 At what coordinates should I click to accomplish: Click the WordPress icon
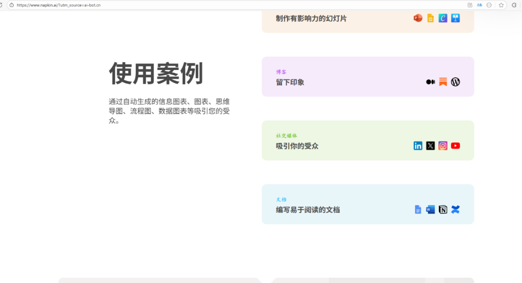tap(455, 82)
